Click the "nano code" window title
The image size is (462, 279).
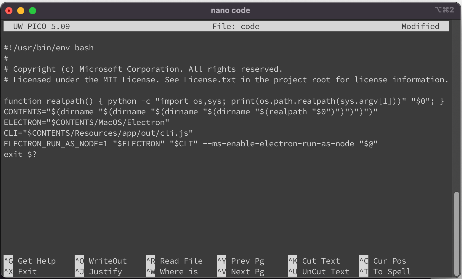(x=230, y=11)
